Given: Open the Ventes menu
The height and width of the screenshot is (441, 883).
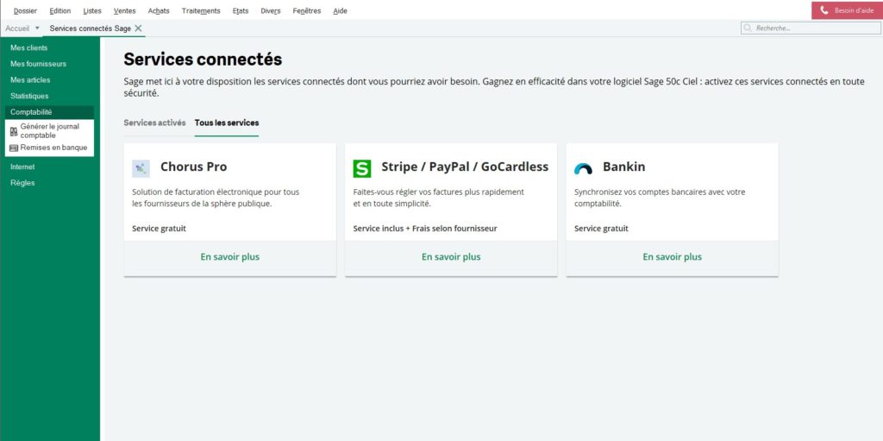Looking at the screenshot, I should tap(124, 10).
